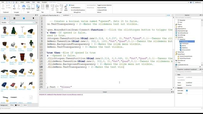Click Expand All Folds
This screenshot has height=114, width=203.
pyautogui.click(x=102, y=8)
